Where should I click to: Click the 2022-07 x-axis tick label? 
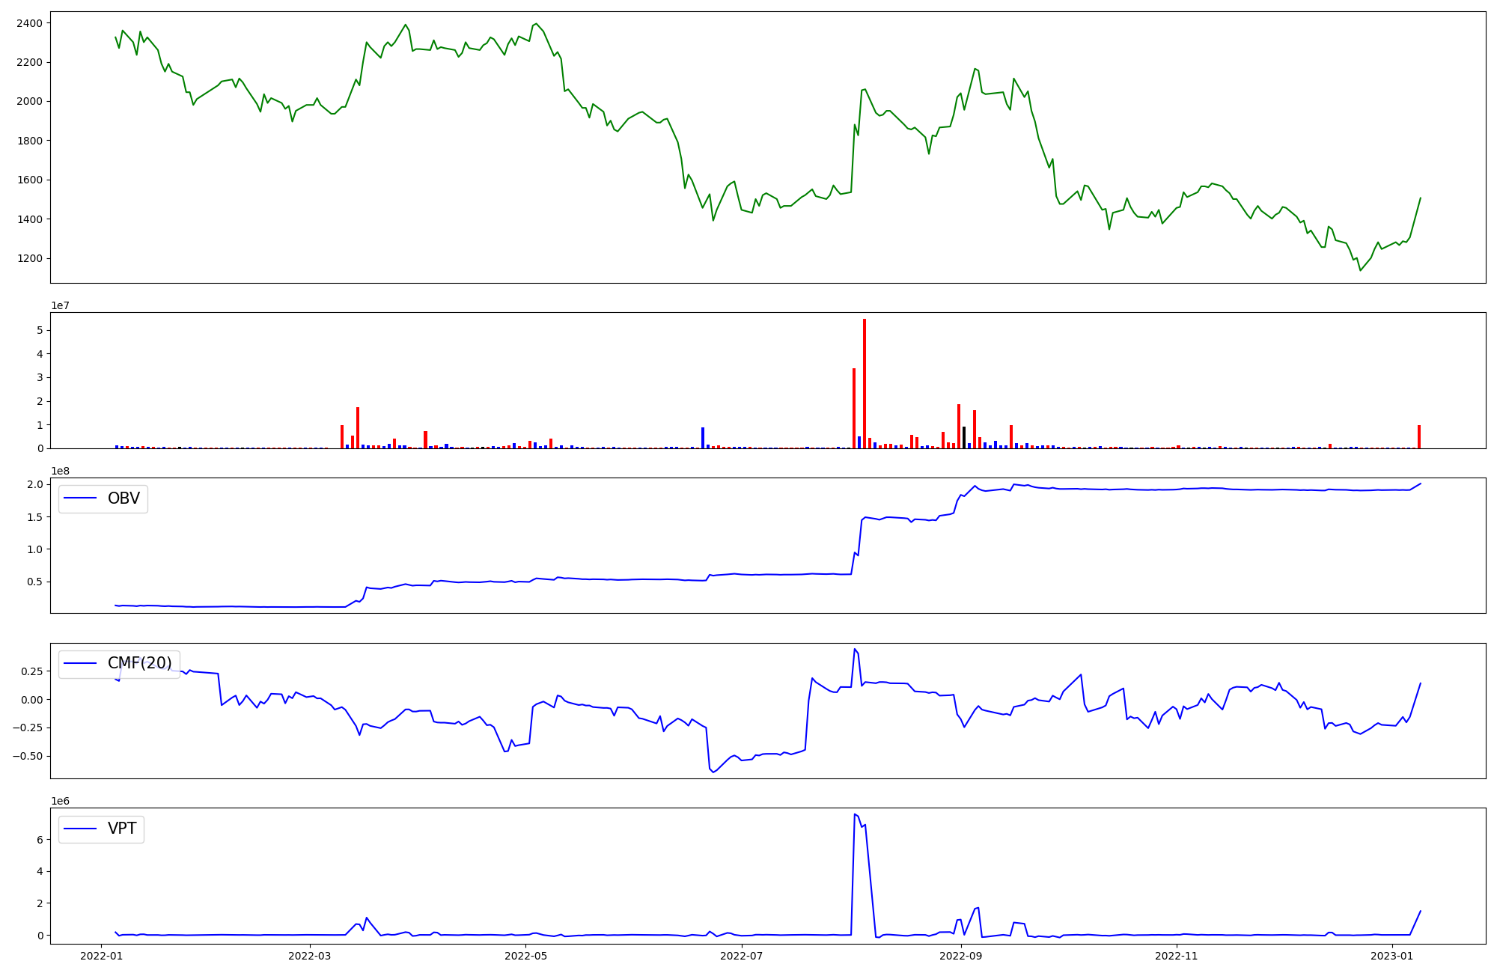[742, 956]
